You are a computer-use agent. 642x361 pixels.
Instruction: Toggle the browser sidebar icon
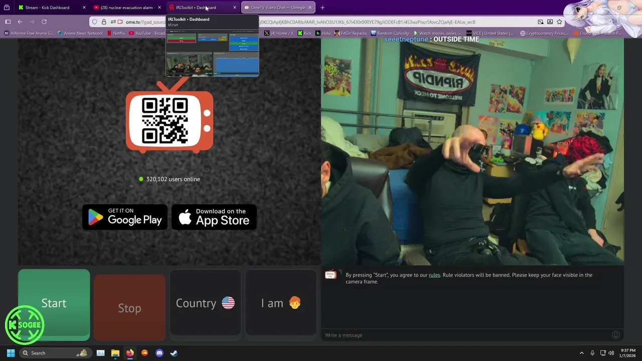point(8,22)
